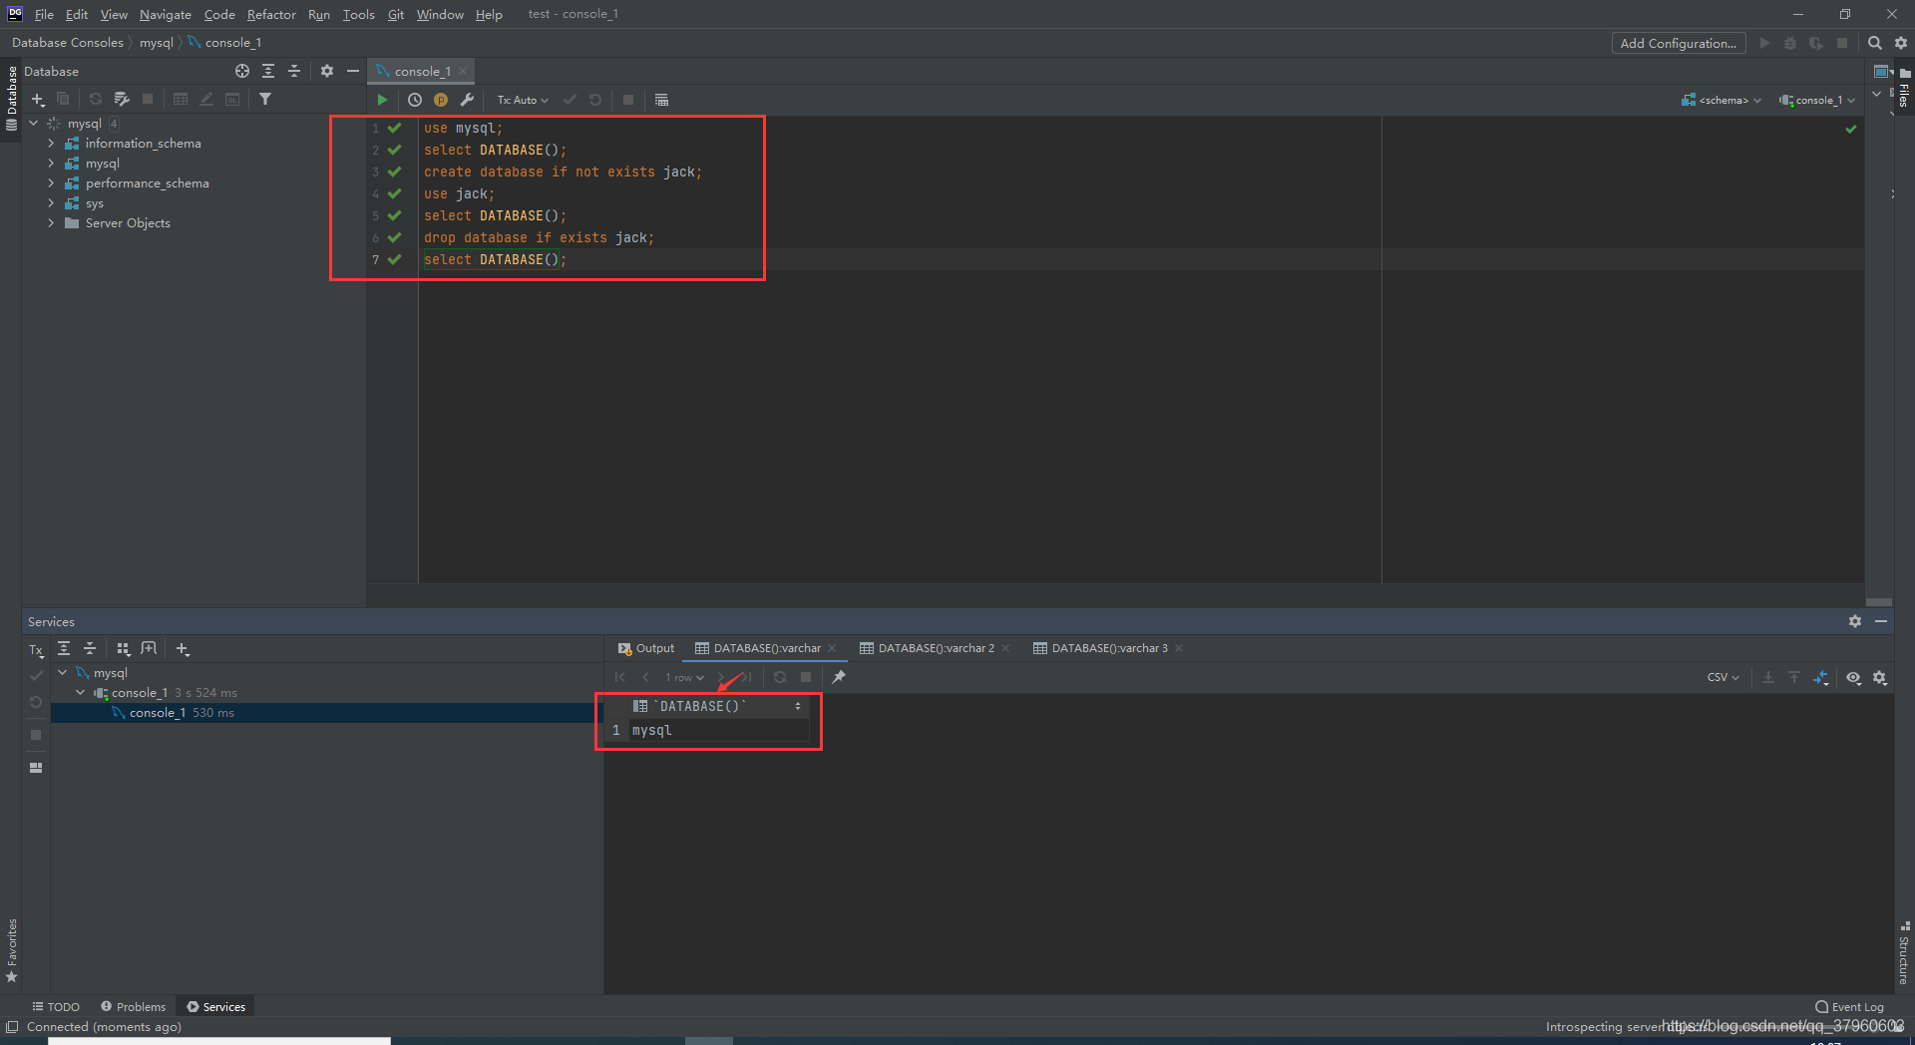
Task: Click the Search Everywhere magnifier icon
Action: click(1875, 43)
